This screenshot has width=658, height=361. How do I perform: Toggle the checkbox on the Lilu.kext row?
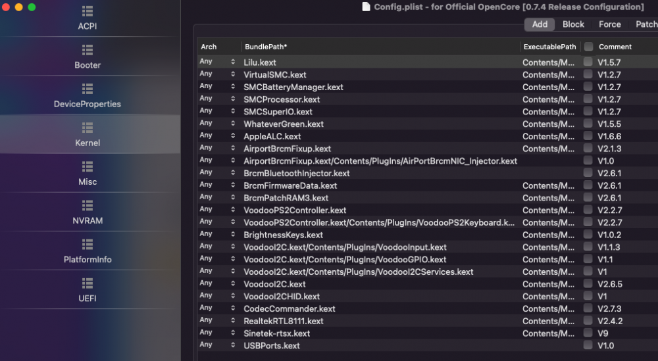(x=588, y=62)
